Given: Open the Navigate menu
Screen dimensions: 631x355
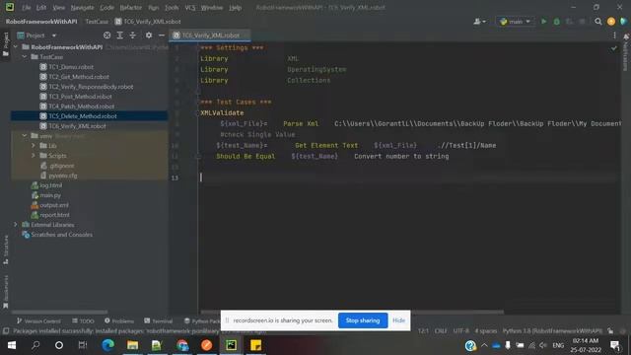Looking at the screenshot, I should [82, 7].
